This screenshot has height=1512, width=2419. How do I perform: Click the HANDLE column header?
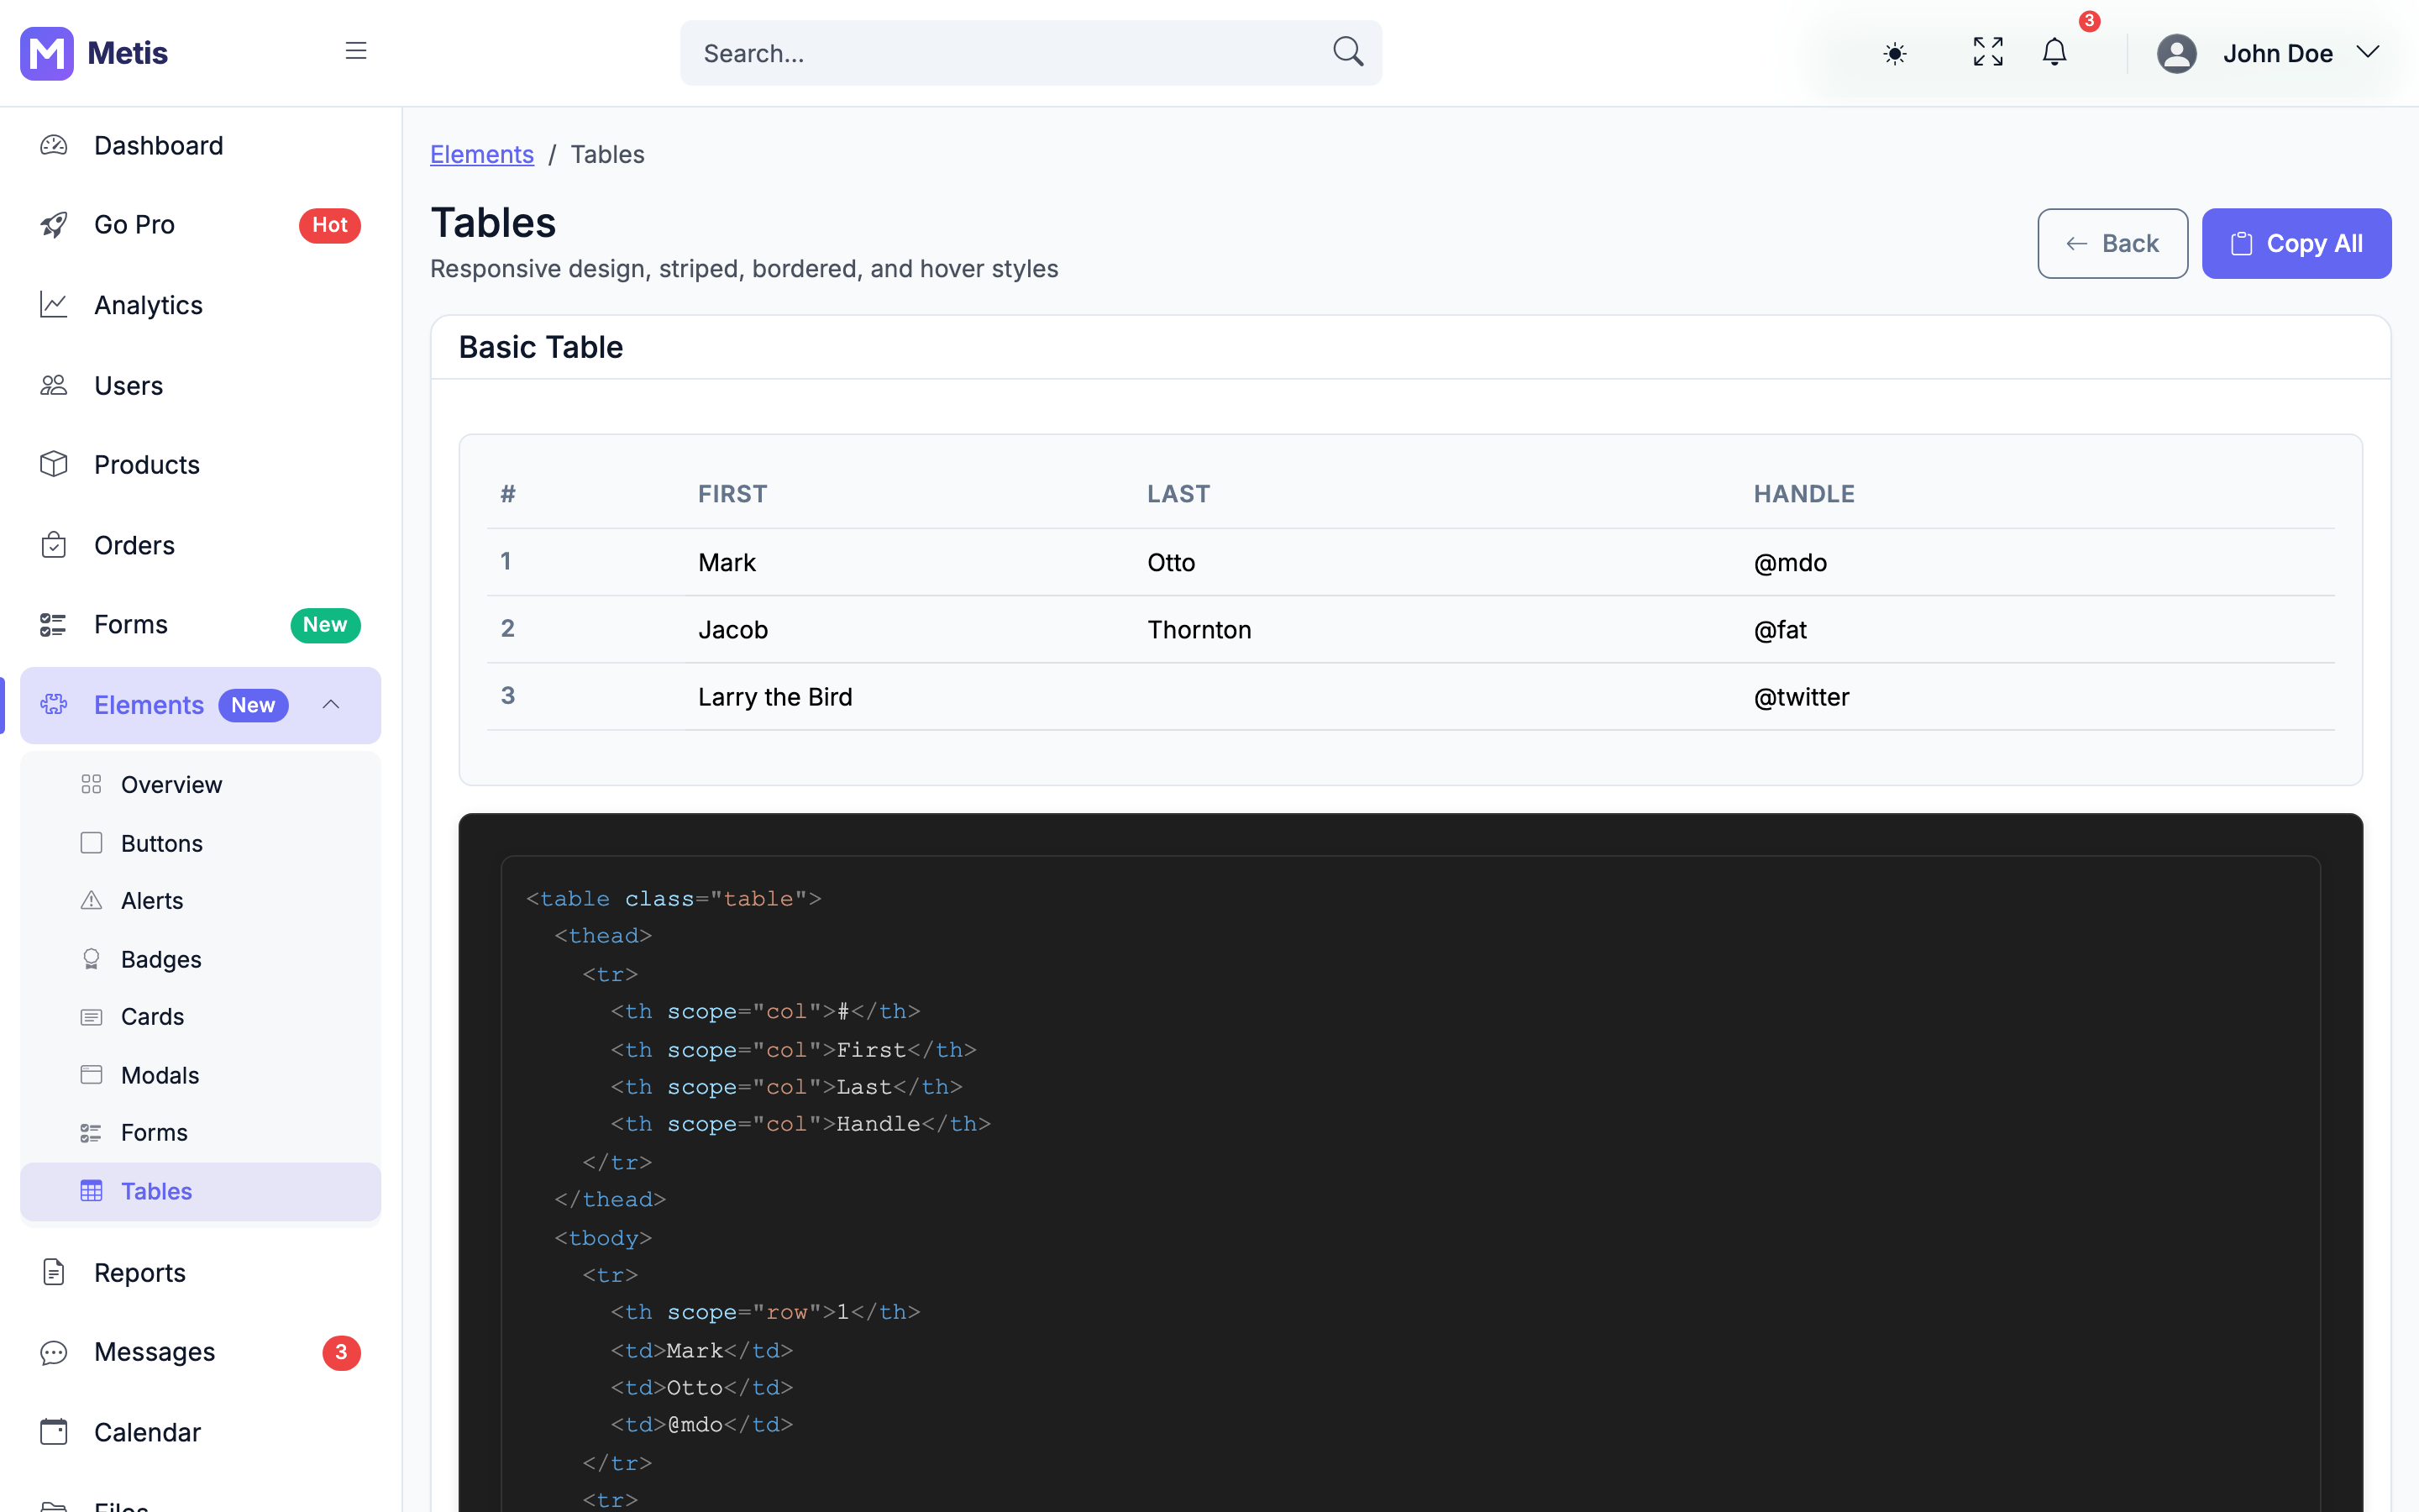[1803, 494]
